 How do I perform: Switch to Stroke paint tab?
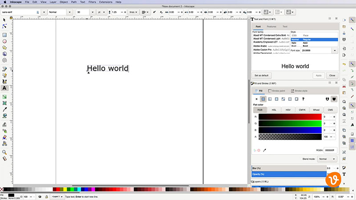point(276,91)
